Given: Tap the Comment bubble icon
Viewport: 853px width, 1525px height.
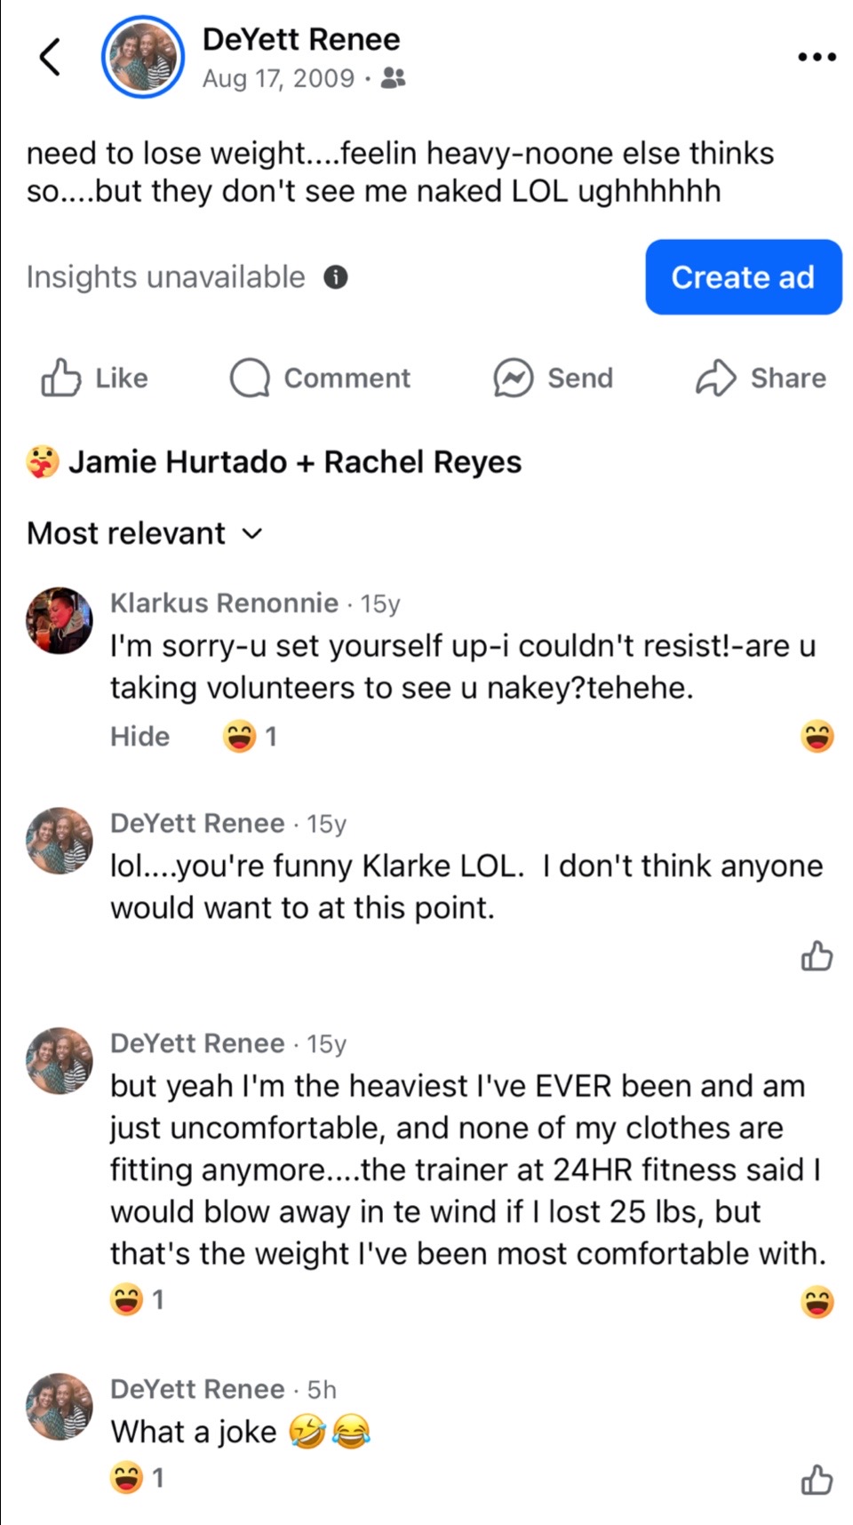Looking at the screenshot, I should 250,378.
